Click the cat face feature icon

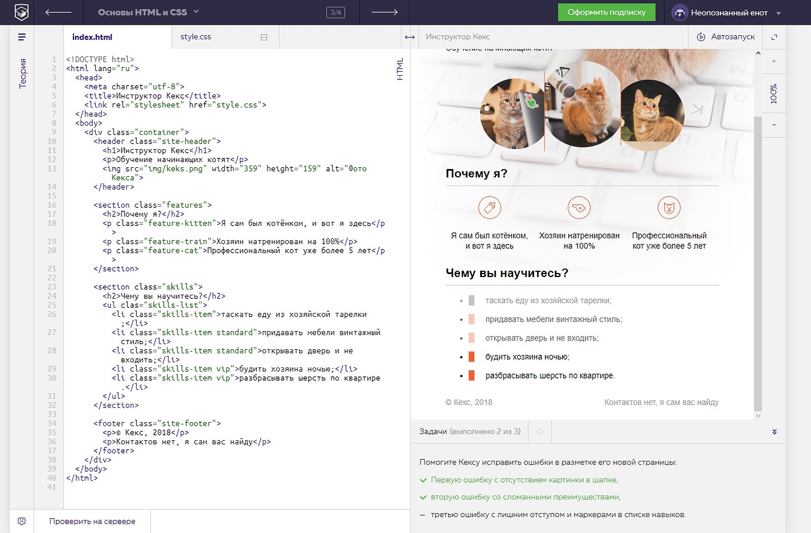tap(669, 207)
